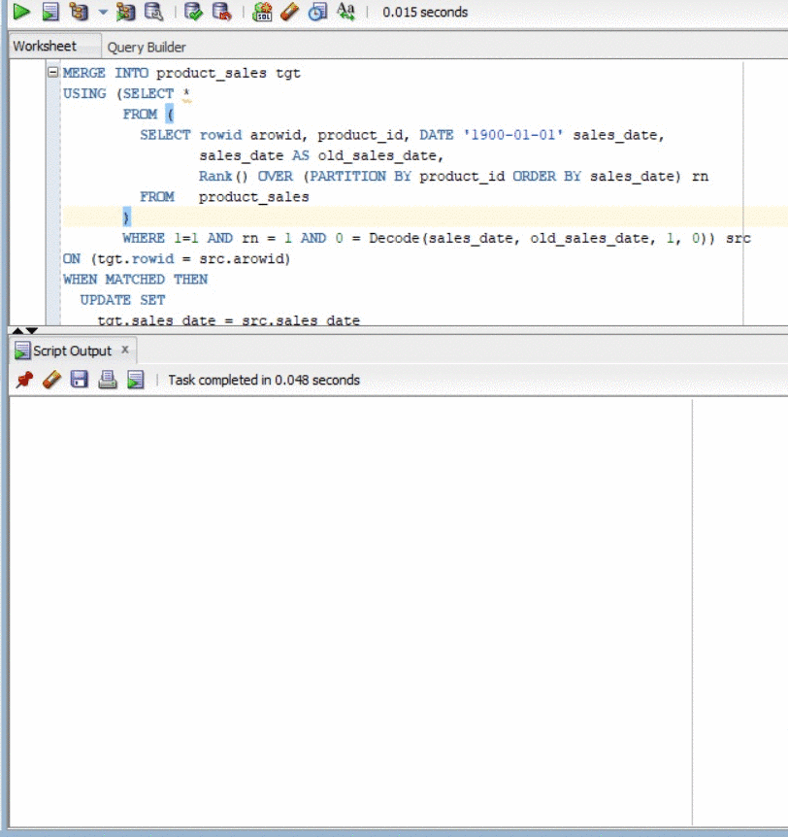Click the 'Rank()' function text

(x=223, y=176)
